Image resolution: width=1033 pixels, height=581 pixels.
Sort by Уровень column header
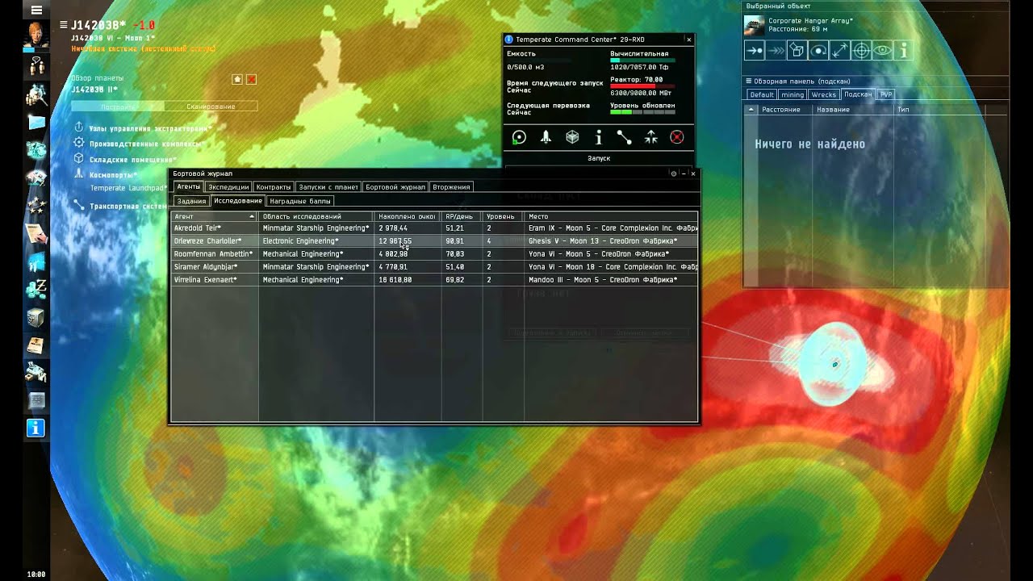pos(503,216)
